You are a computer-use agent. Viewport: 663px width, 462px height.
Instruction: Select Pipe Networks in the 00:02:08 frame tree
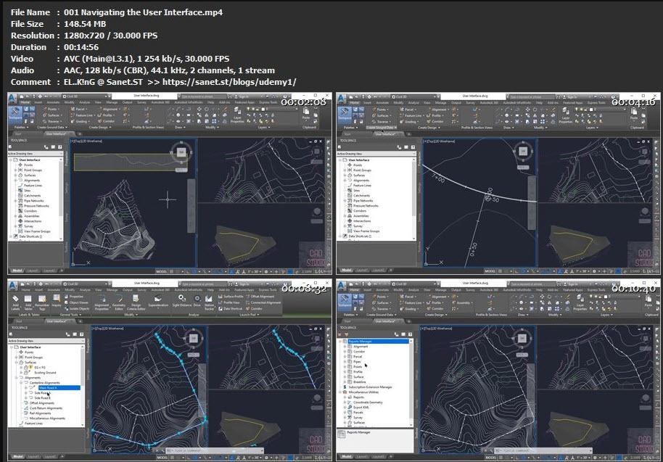[x=34, y=201]
